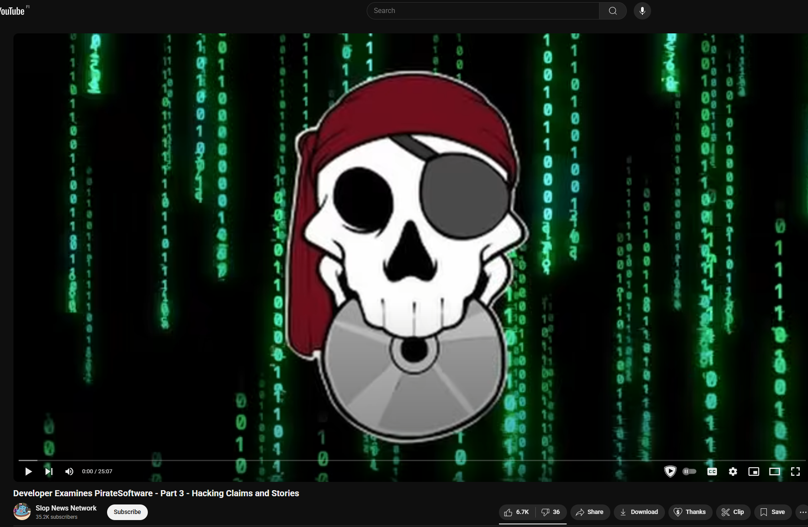
Task: Click the 35.2K subscribers text
Action: click(x=56, y=517)
